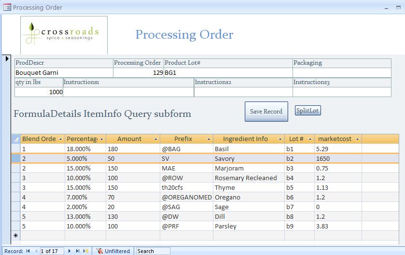The image size is (405, 255).
Task: Advance to next record arrow
Action: (70, 251)
